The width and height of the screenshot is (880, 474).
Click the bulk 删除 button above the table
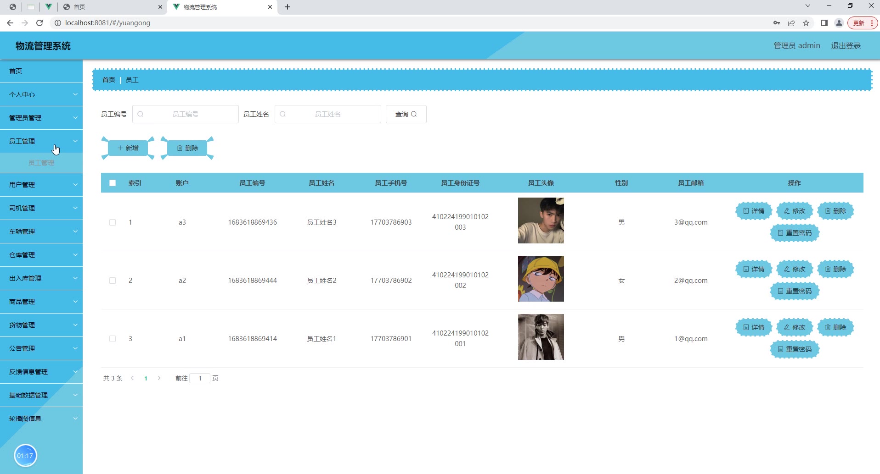click(x=187, y=148)
